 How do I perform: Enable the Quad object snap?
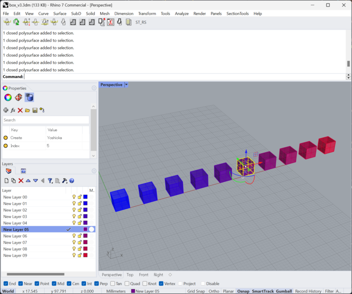(x=127, y=283)
